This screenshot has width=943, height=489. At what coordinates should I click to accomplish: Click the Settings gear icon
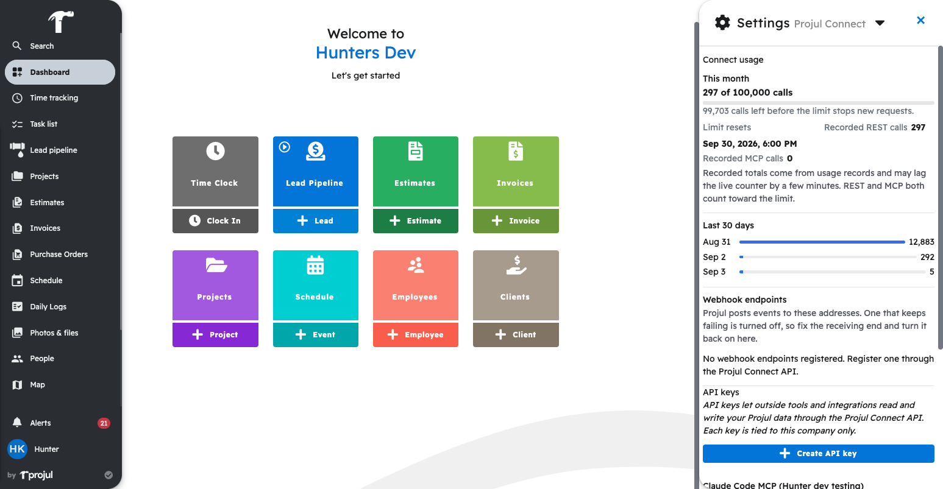click(722, 23)
